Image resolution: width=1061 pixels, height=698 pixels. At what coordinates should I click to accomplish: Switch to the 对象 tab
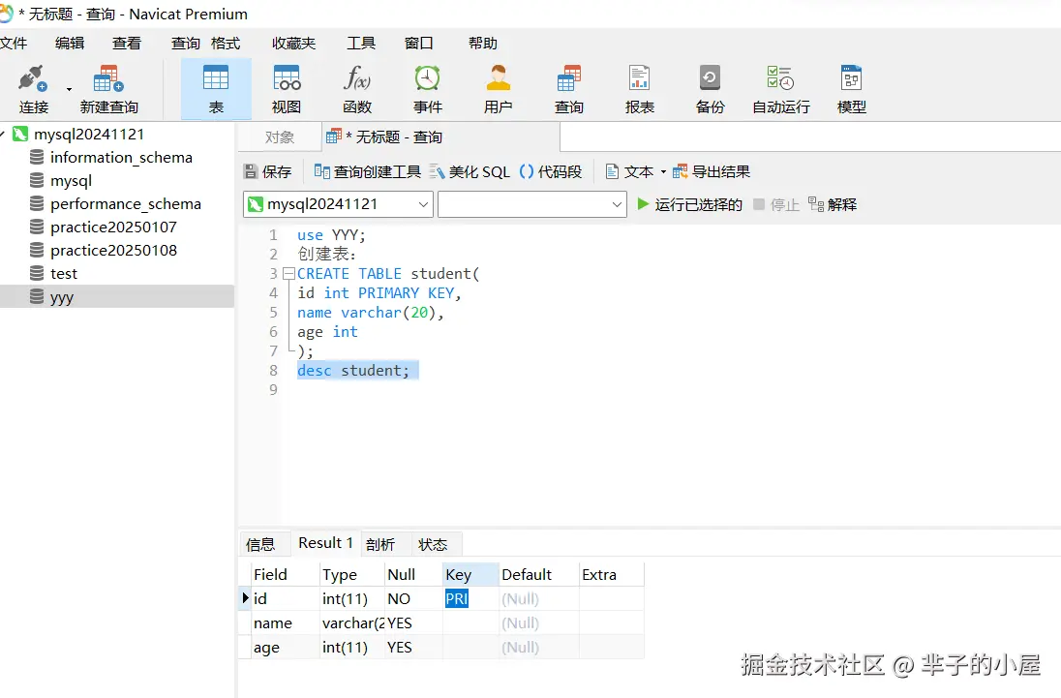click(x=280, y=137)
